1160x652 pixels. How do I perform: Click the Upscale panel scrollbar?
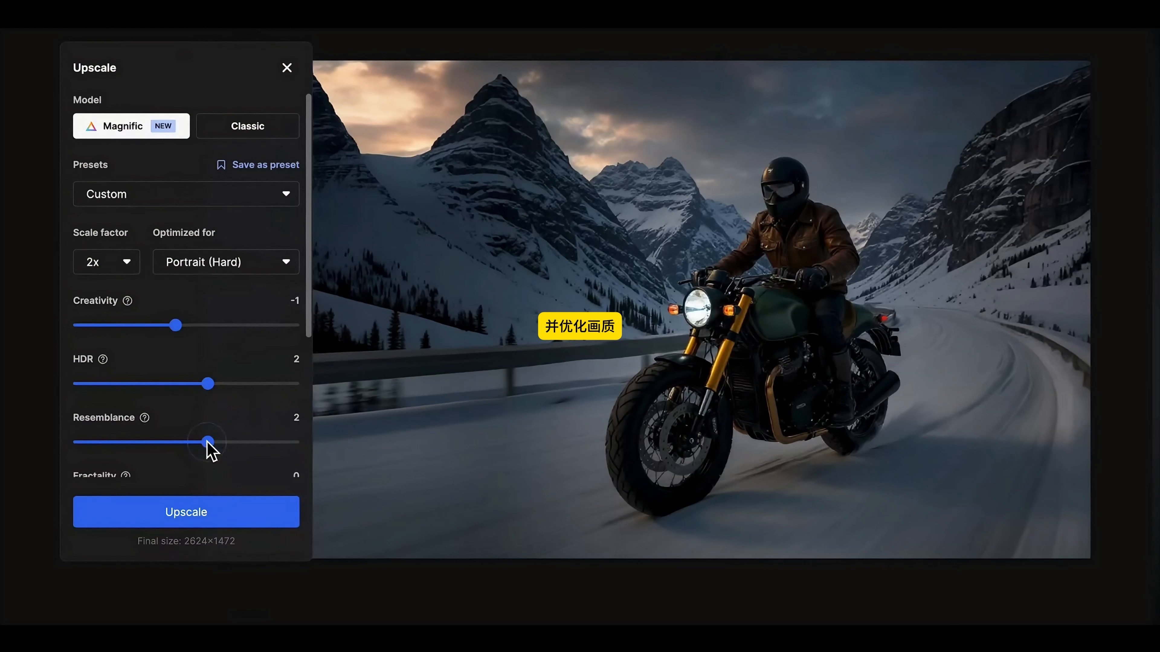pos(308,215)
